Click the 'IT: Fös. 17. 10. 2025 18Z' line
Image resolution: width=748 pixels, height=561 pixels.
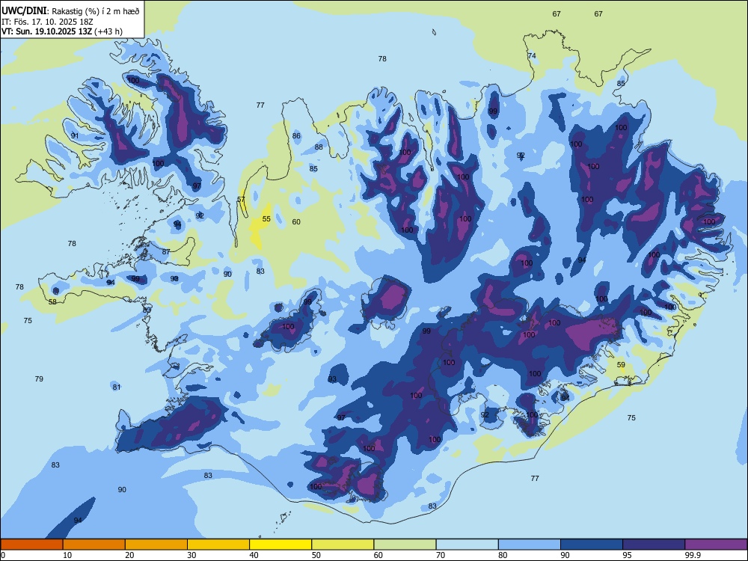point(47,22)
